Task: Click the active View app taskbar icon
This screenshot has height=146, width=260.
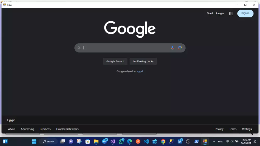Action: (205, 142)
